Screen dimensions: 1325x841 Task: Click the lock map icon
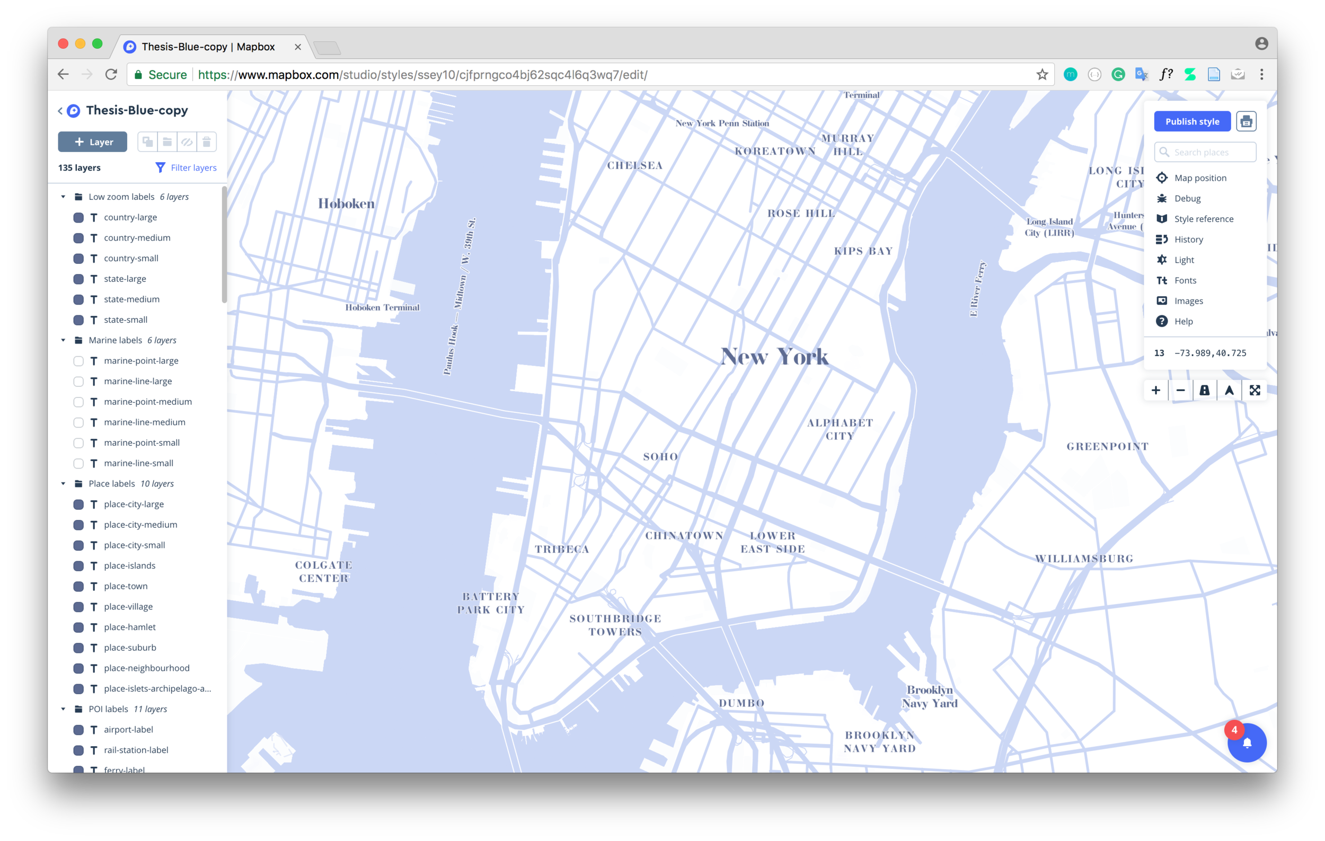pos(1205,390)
